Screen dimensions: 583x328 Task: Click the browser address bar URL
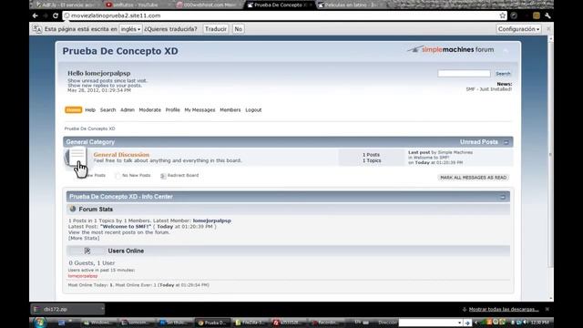116,15
